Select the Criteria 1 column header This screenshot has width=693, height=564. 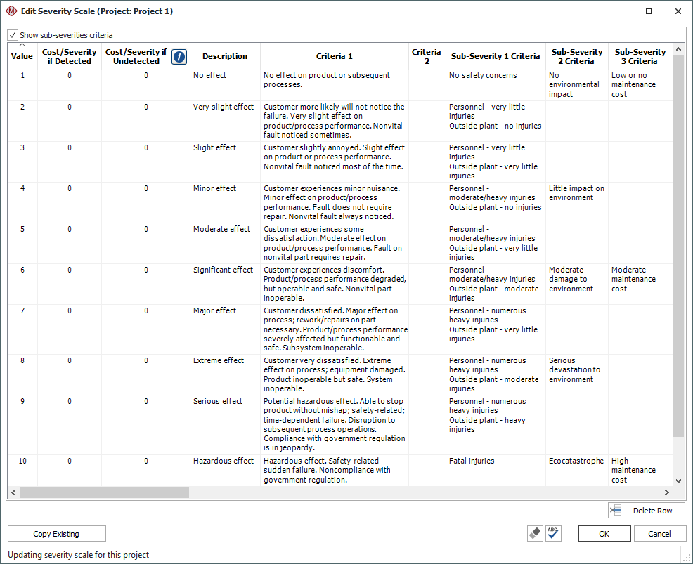(334, 56)
